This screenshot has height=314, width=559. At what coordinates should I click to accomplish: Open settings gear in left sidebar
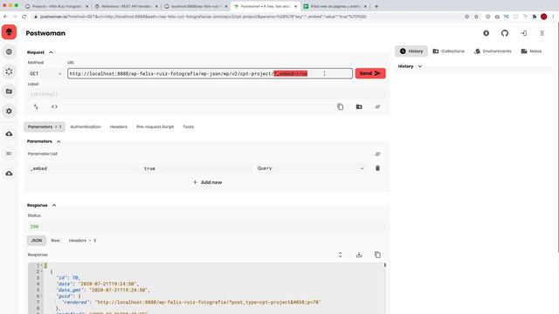[9, 111]
